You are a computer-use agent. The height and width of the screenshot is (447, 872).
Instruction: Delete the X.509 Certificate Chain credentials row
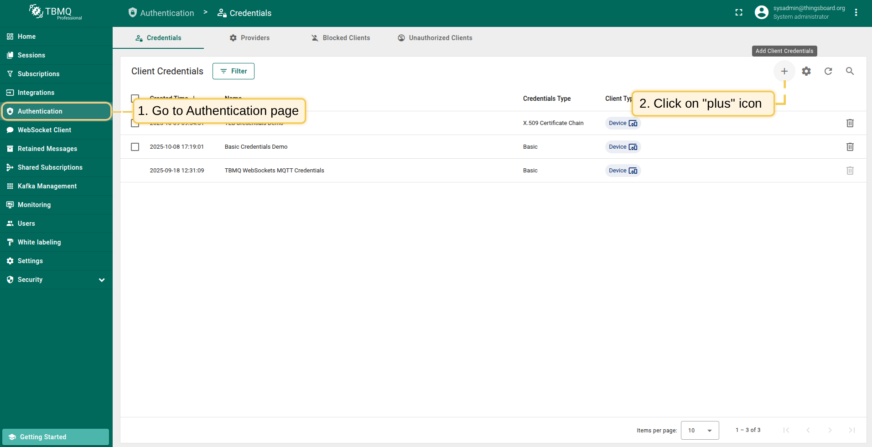[850, 123]
